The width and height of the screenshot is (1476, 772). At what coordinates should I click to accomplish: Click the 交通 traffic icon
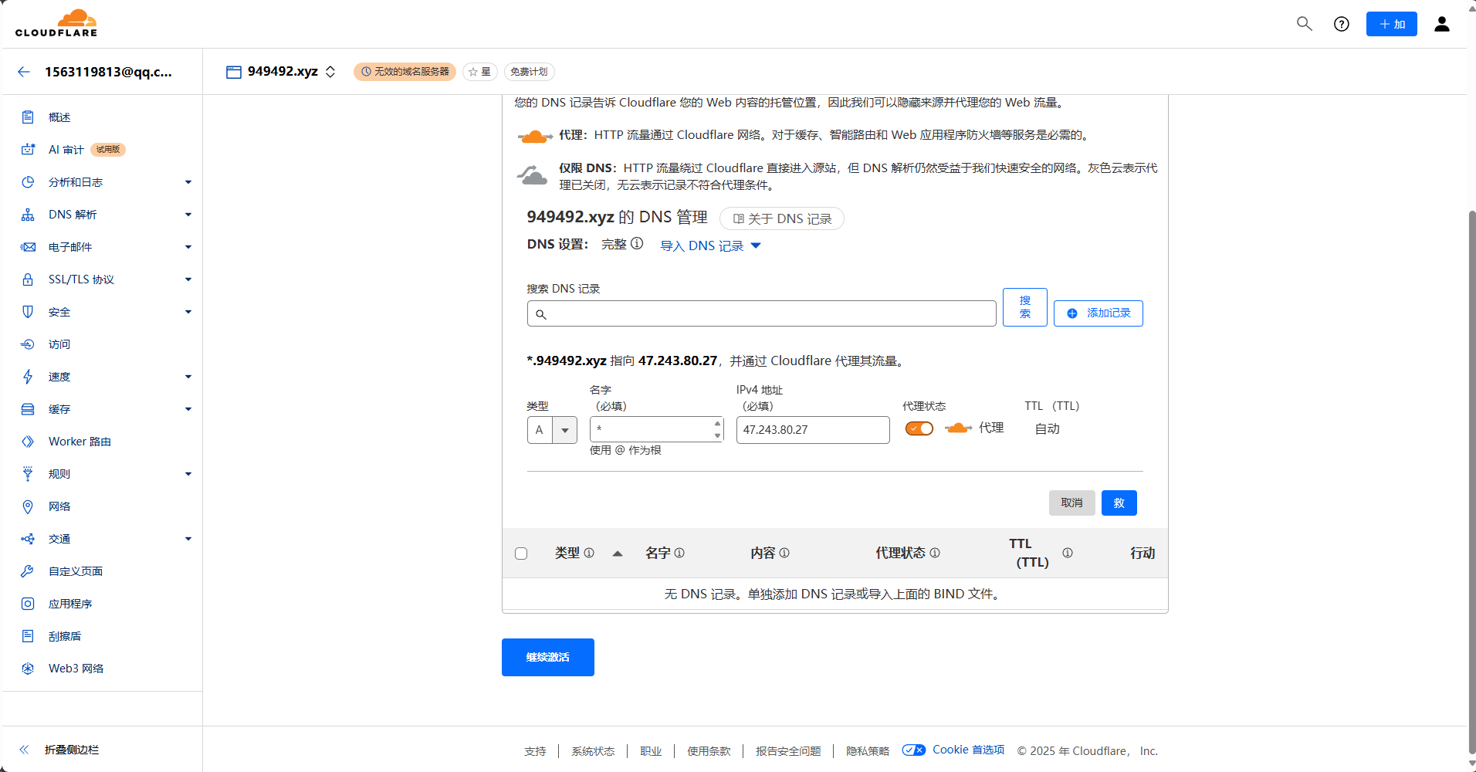click(x=28, y=539)
